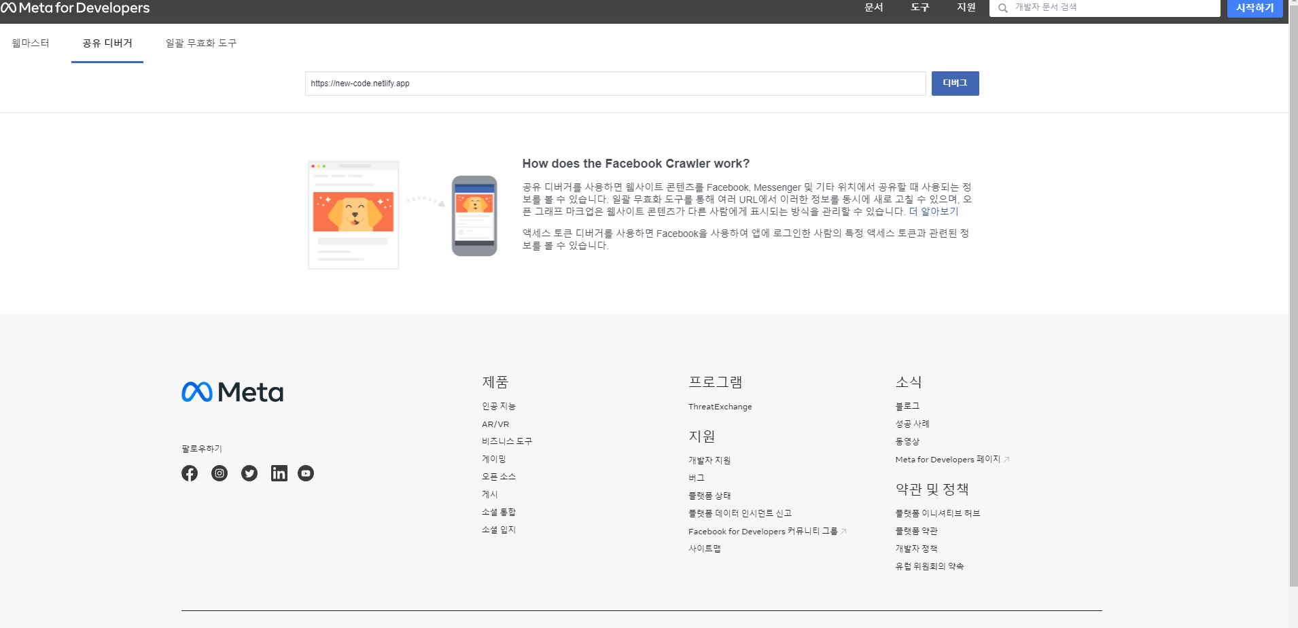Click the search magnifier icon in header
Screen dimensions: 1298x628
pos(1002,8)
